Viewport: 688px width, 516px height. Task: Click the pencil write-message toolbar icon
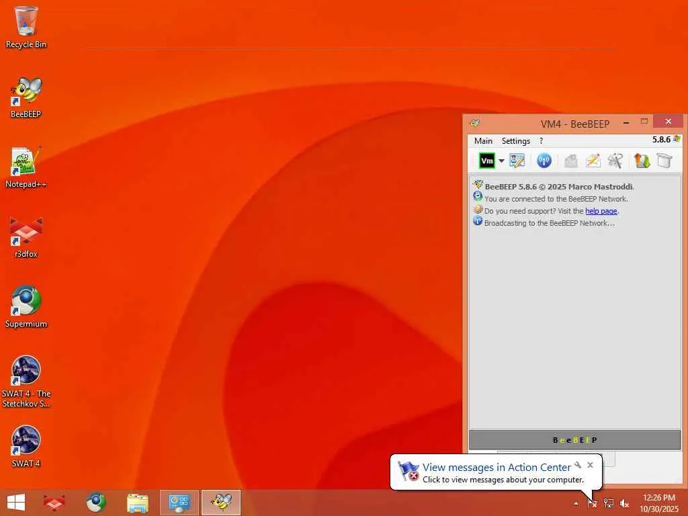(593, 161)
